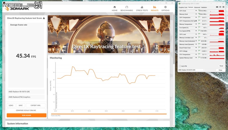Viewport: 228px width, 130px height.
Task: Click the AMD Radeon RX 9070 GRE field in 3DMark
Action: (x=26, y=92)
